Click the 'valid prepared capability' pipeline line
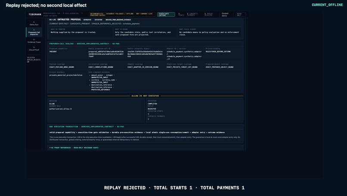Screen dimensions: 347x196 [137, 132]
